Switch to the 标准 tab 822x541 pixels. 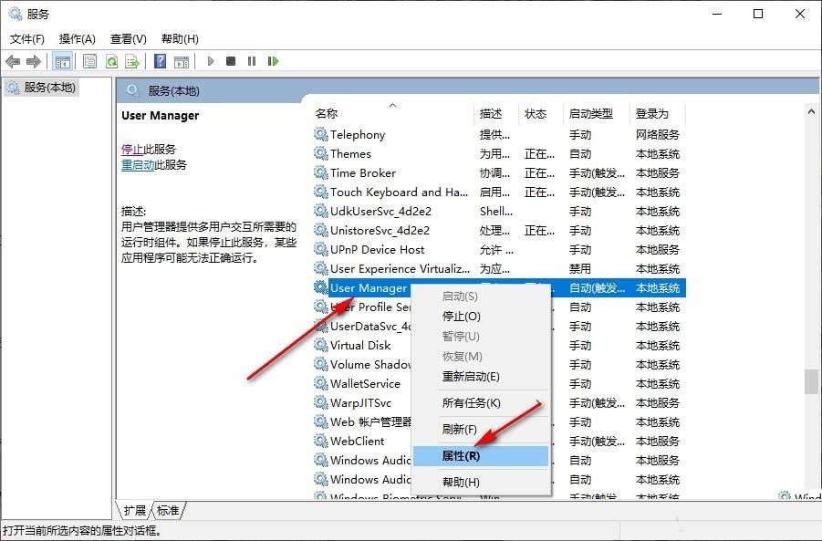tap(168, 510)
